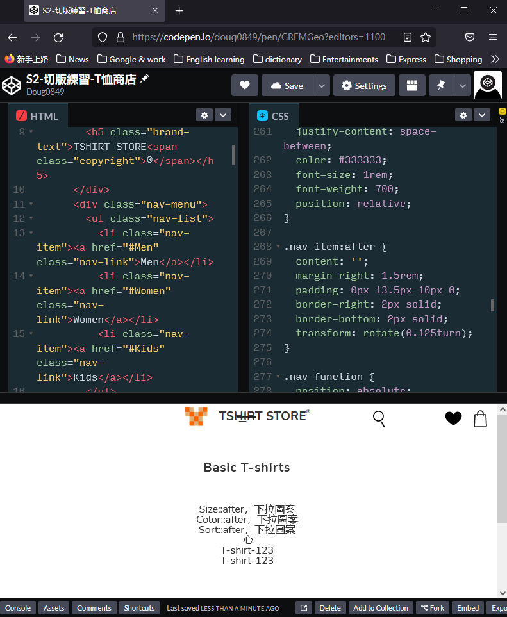Image resolution: width=507 pixels, height=617 pixels.
Task: Click the search magnifier in preview
Action: (x=379, y=418)
